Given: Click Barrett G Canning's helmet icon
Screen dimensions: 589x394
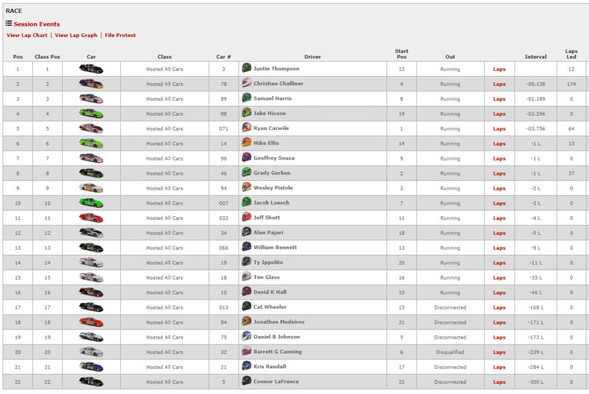Looking at the screenshot, I should pyautogui.click(x=247, y=351).
